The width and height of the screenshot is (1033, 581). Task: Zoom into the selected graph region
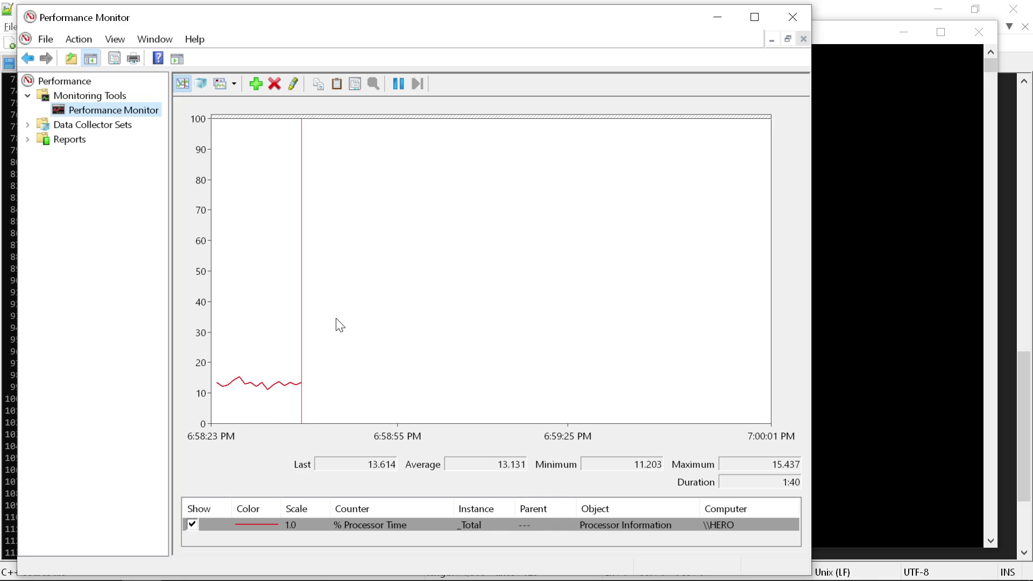coord(373,84)
